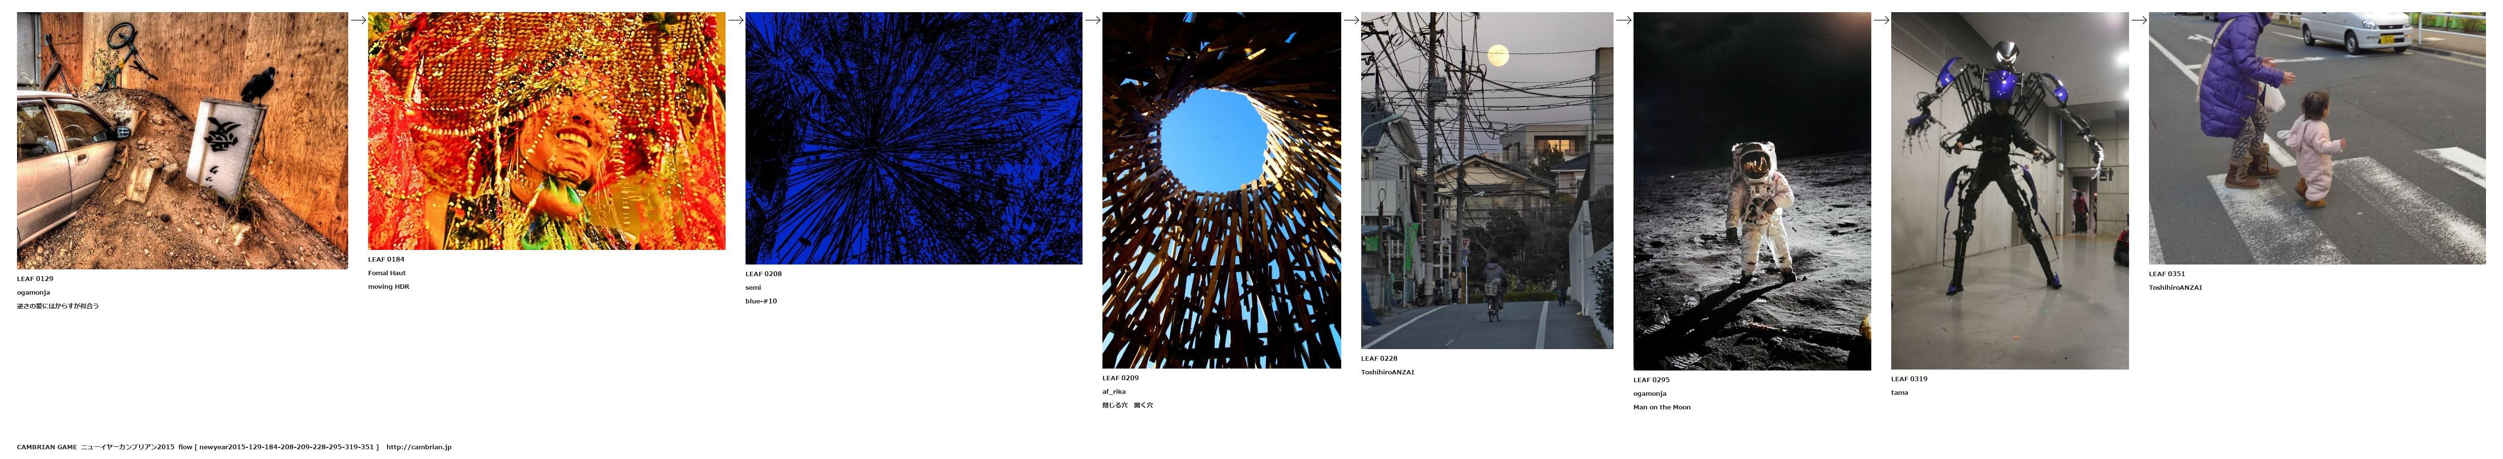The image size is (2503, 459).
Task: Click the Man on the Moon caption
Action: [x=1662, y=407]
